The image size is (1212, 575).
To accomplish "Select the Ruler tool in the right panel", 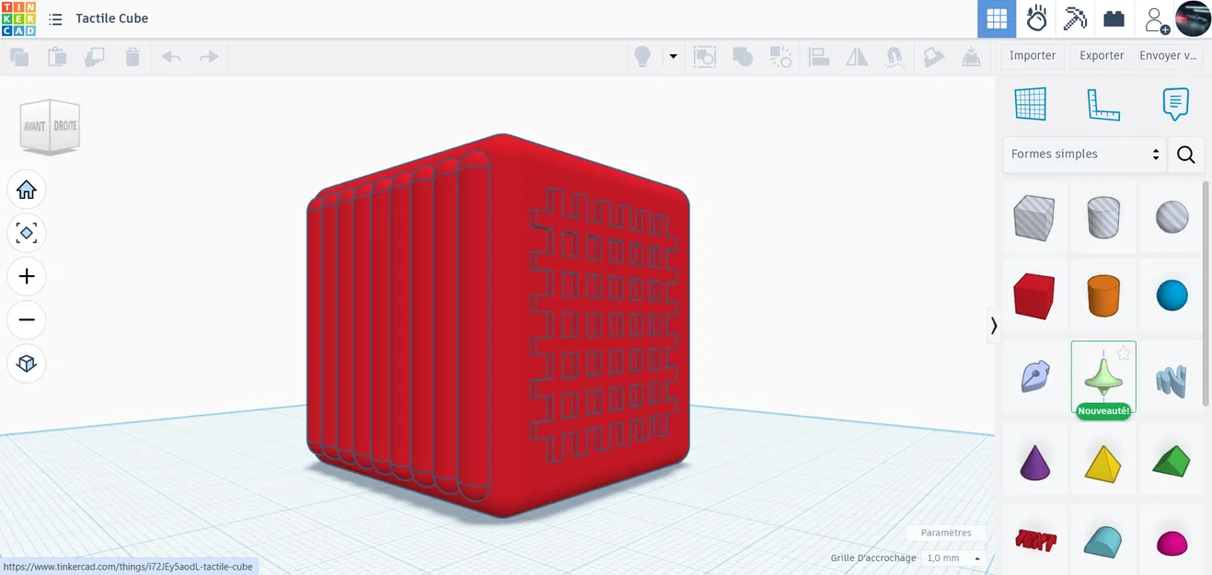I will [x=1103, y=104].
